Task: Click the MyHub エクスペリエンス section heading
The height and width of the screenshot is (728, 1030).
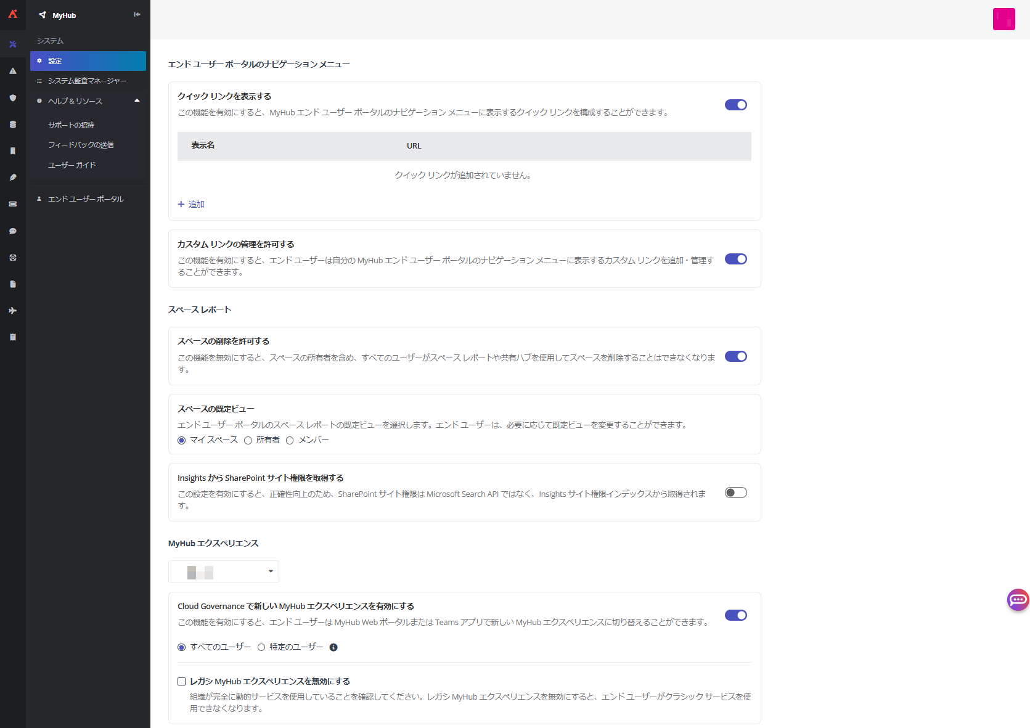Action: coord(213,543)
